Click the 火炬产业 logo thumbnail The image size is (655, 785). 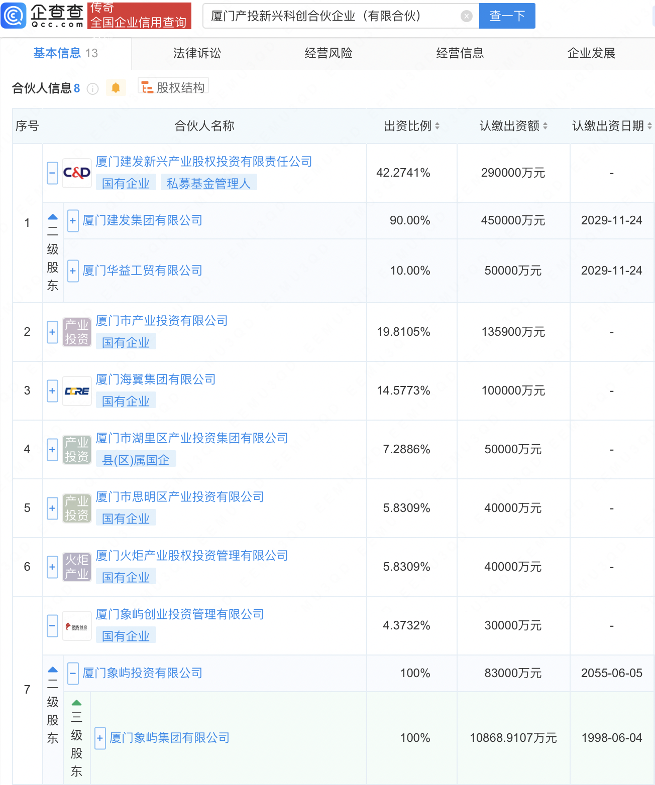tap(76, 567)
